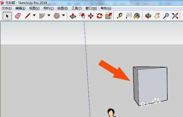This screenshot has width=183, height=117.
Task: Open the 视图(V) menu
Action: coord(35,8)
